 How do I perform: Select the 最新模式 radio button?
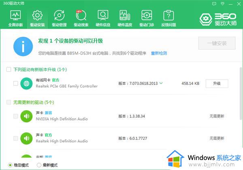tap(39, 165)
